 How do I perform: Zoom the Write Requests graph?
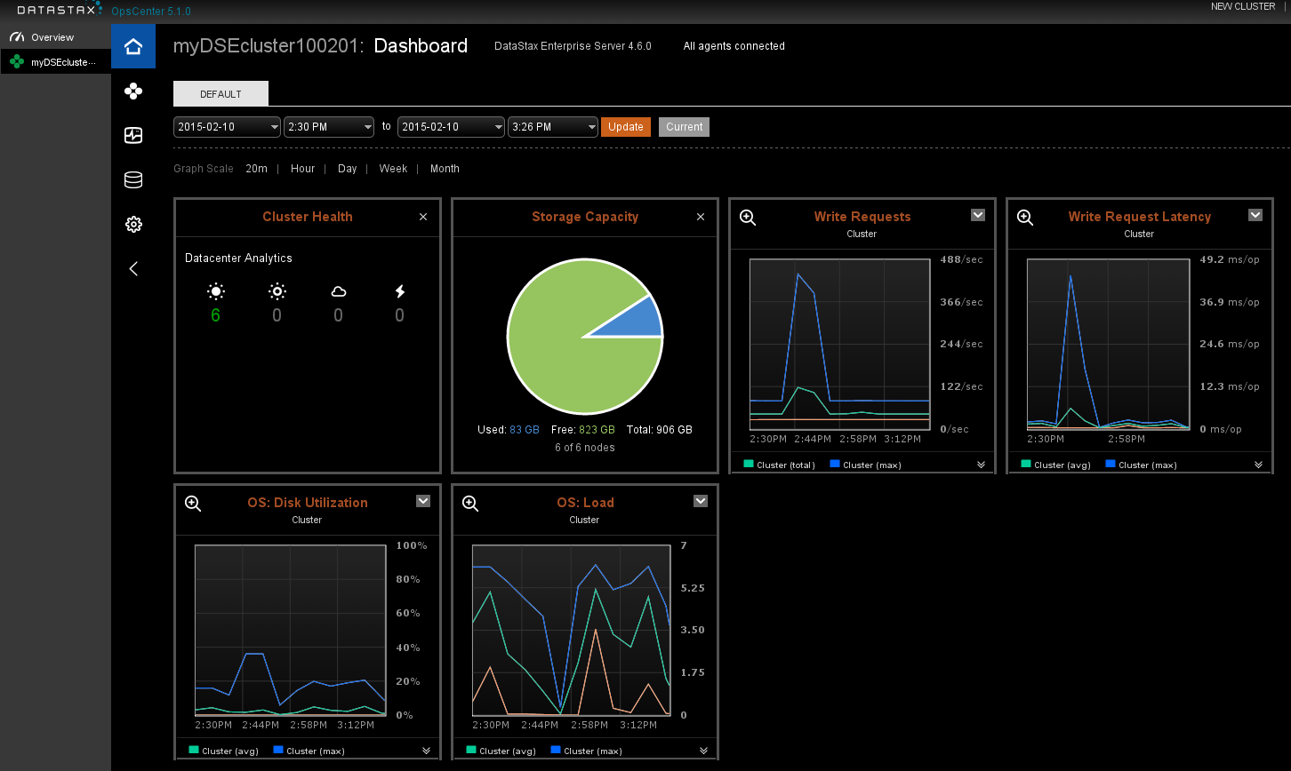(x=748, y=217)
